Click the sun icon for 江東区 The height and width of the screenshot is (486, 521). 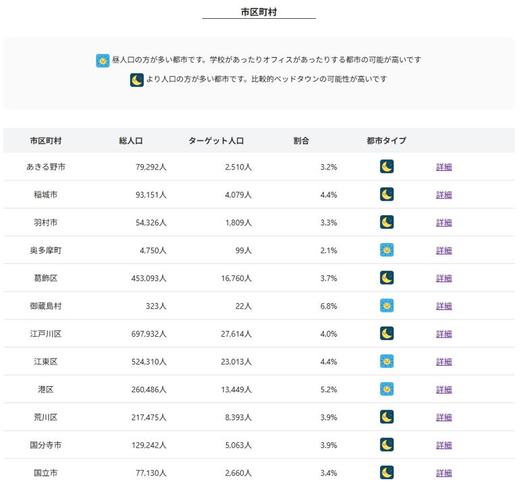(x=387, y=361)
